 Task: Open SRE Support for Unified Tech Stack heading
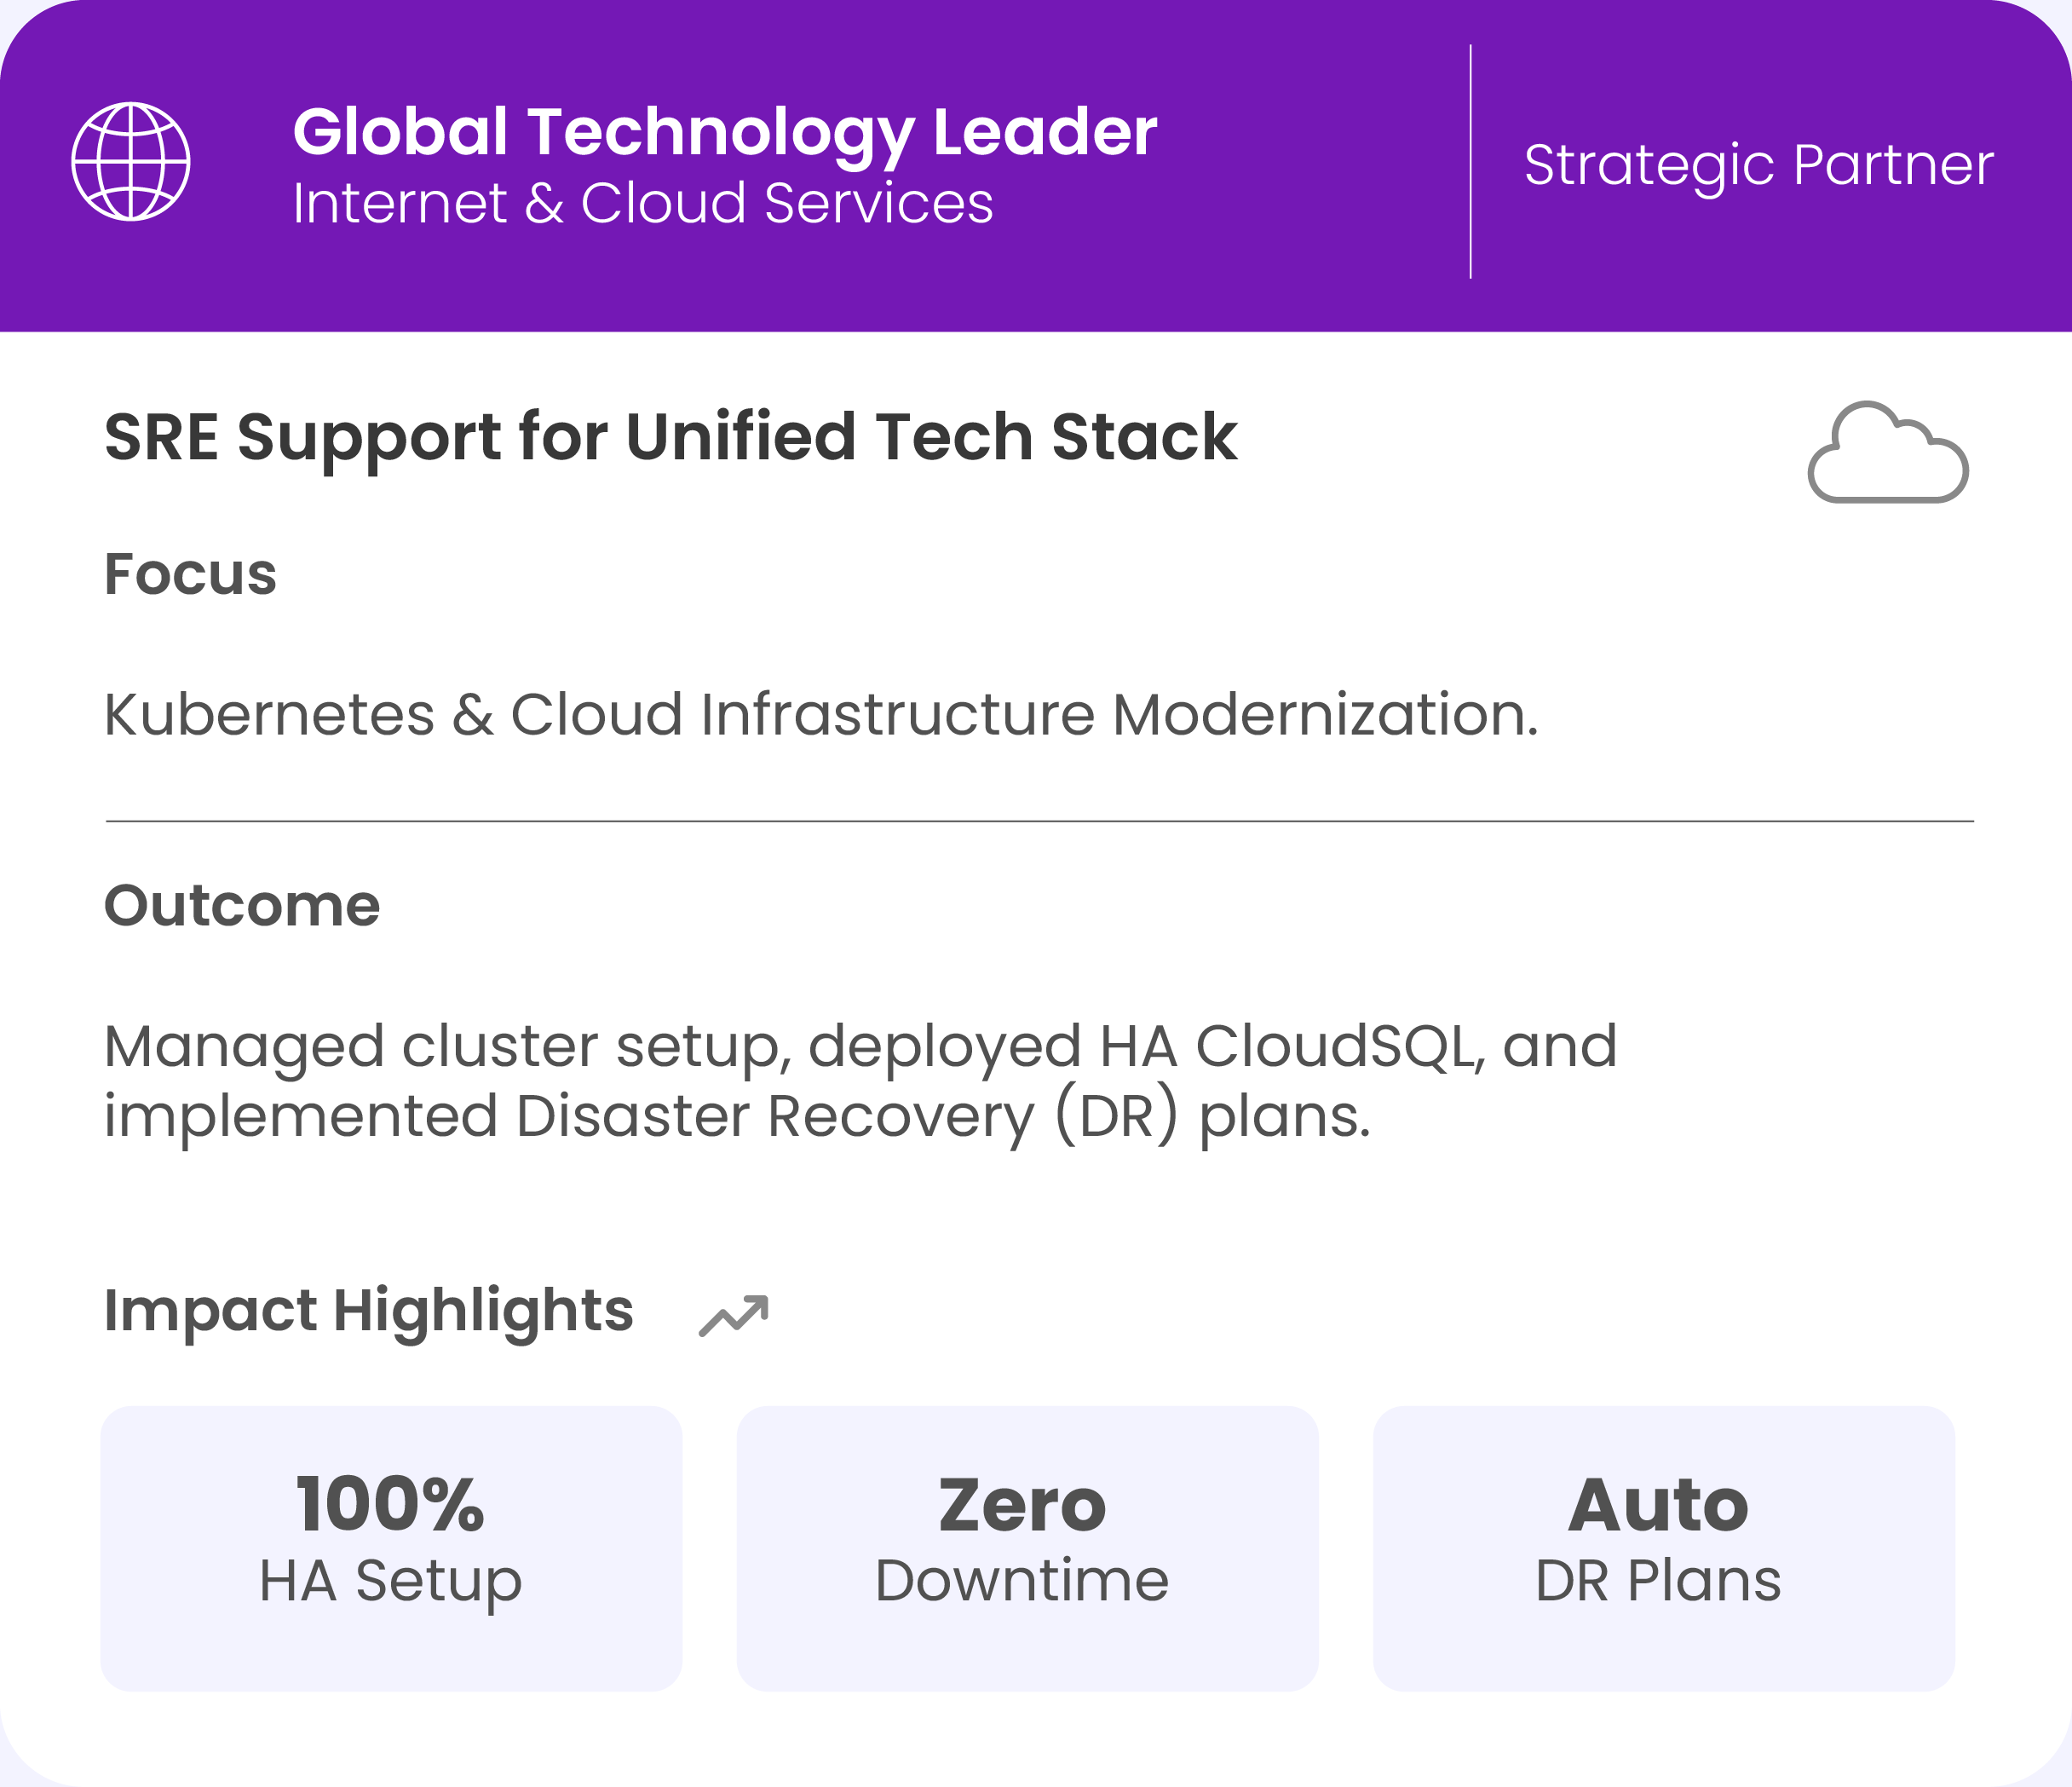[x=670, y=437]
